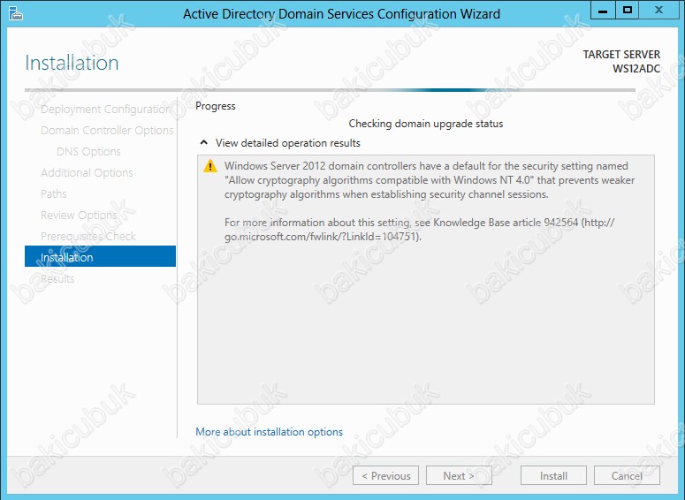This screenshot has width=685, height=500.
Task: Click 'Checking domain upgrade status' text
Action: (x=425, y=124)
